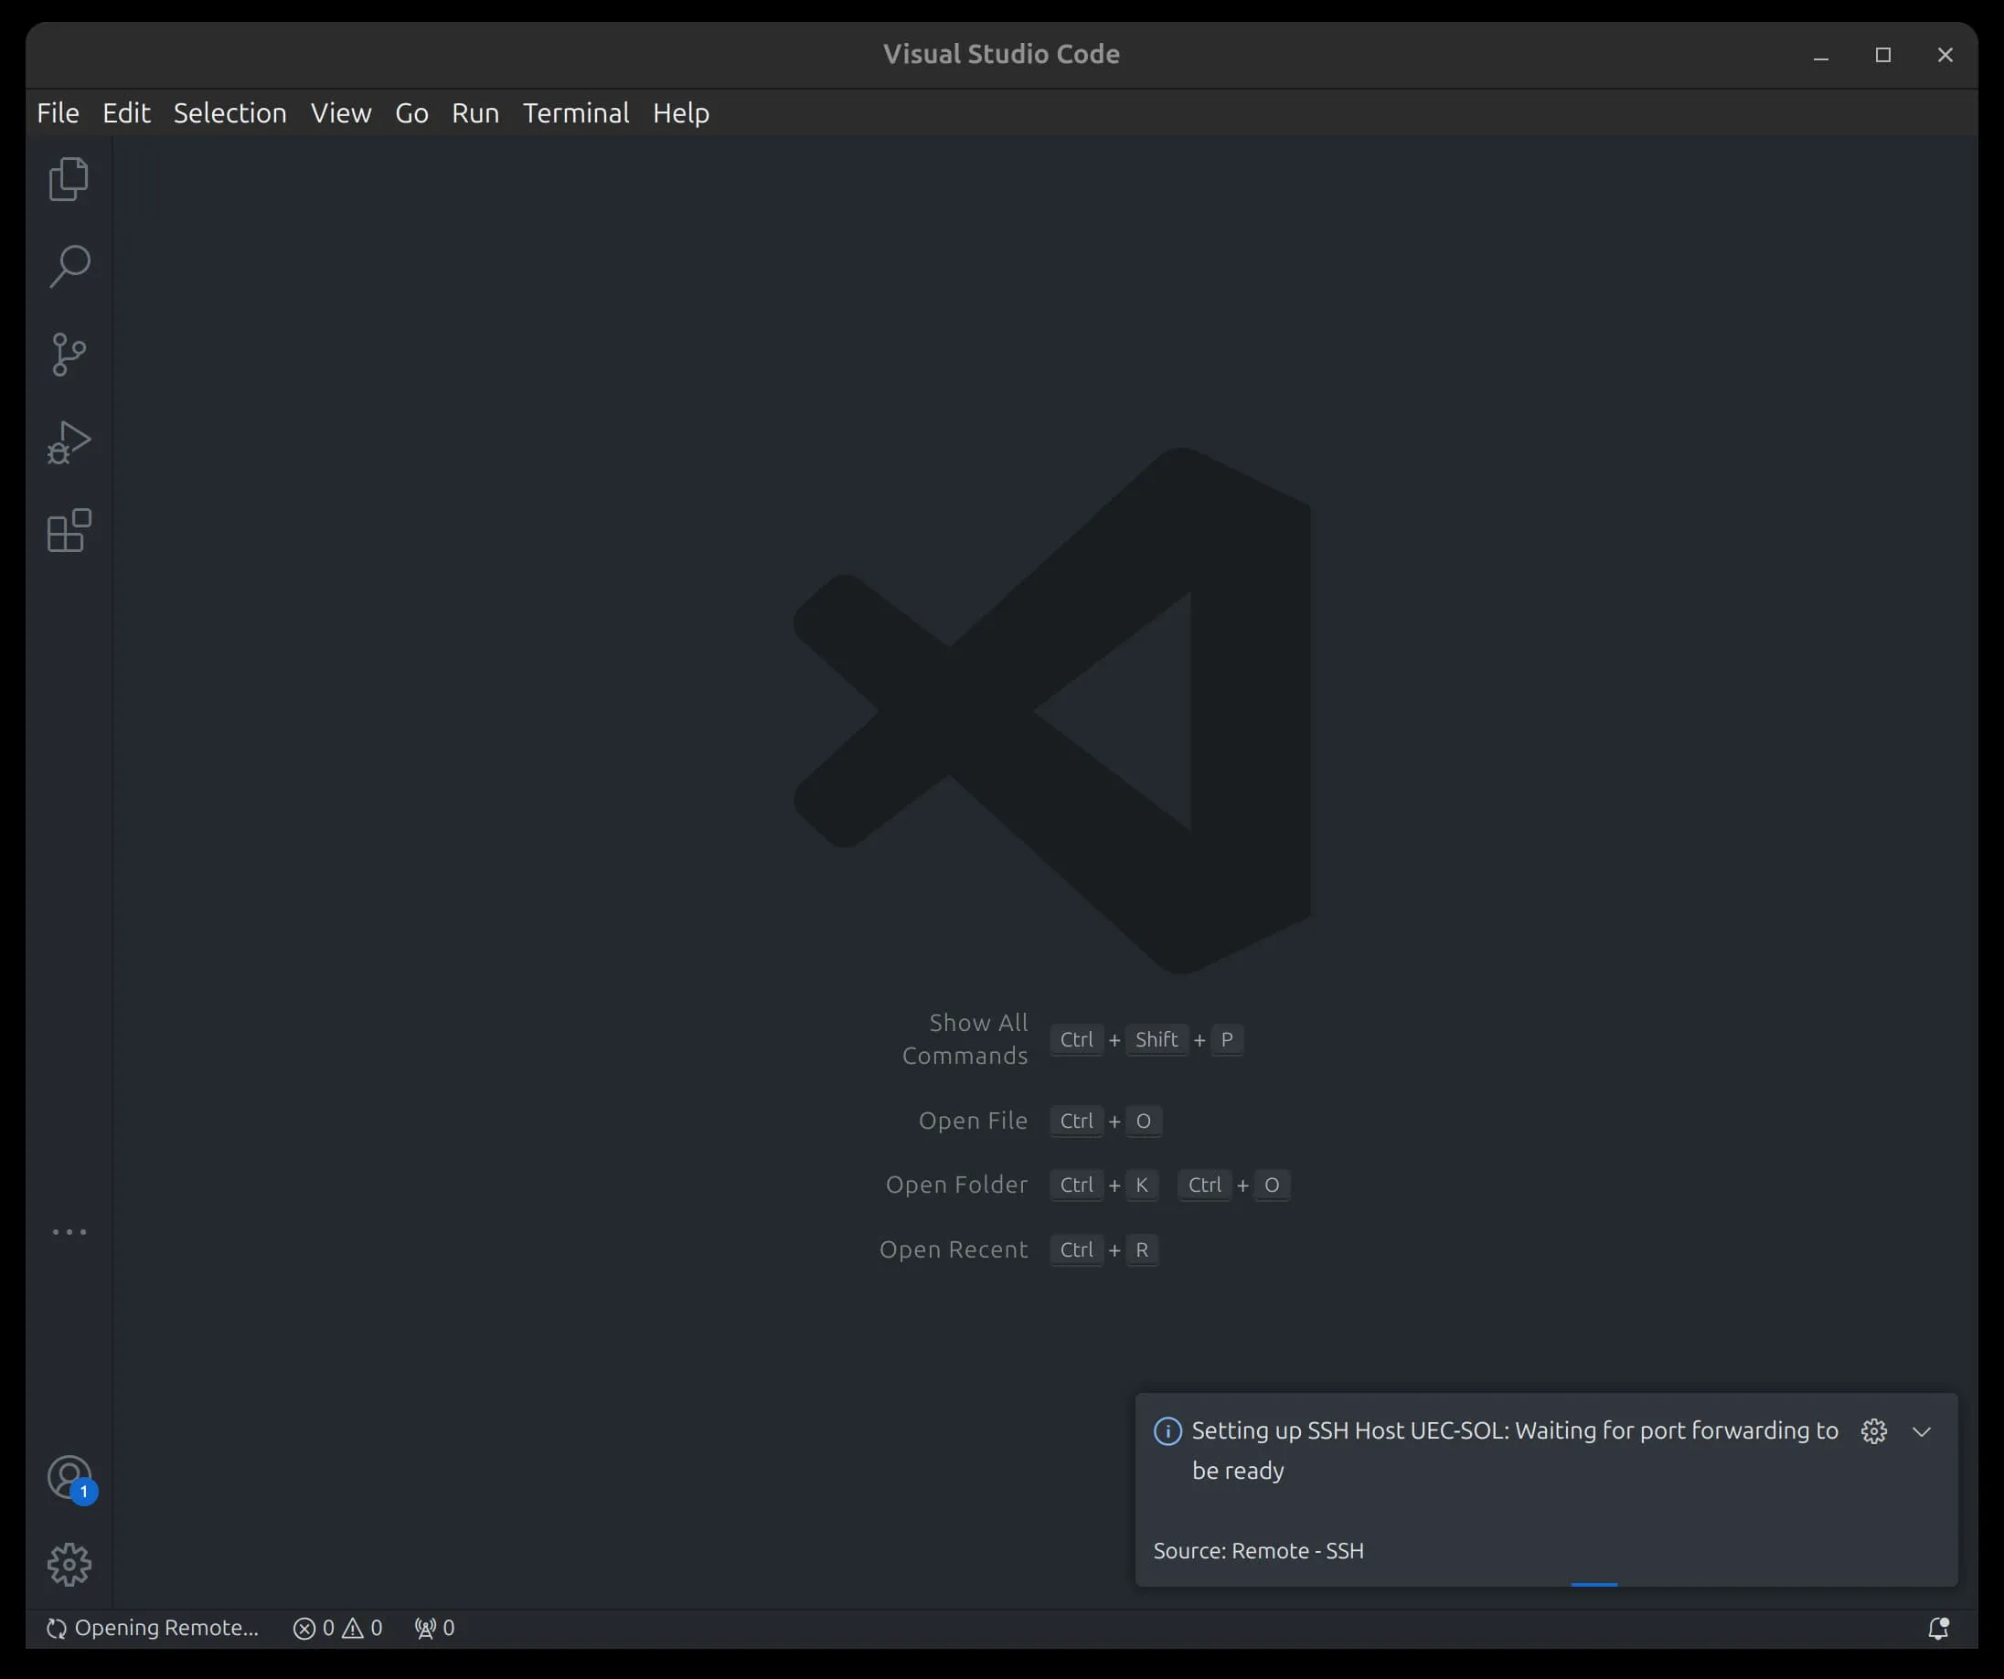Open the Selection menu

point(230,113)
